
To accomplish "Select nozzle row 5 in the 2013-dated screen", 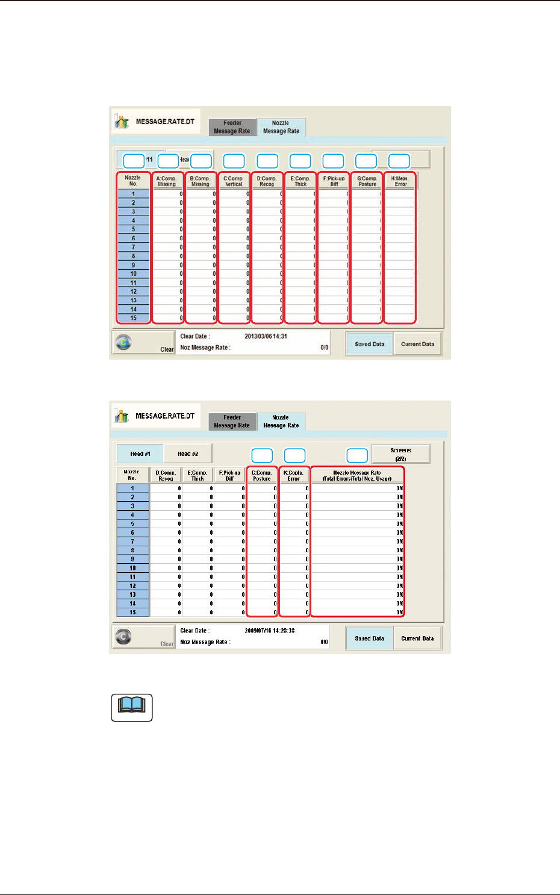I will point(133,229).
